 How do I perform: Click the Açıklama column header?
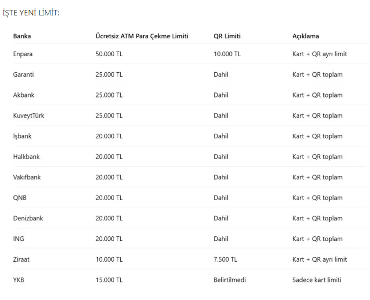pyautogui.click(x=306, y=36)
